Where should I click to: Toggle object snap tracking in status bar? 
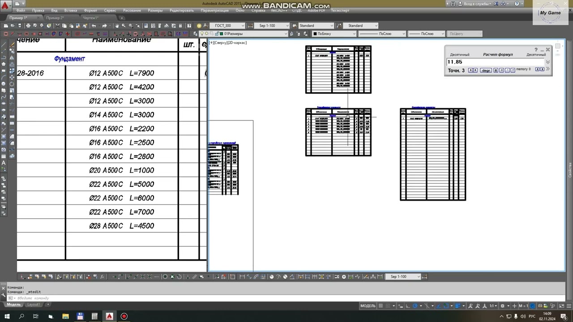[x=439, y=306]
